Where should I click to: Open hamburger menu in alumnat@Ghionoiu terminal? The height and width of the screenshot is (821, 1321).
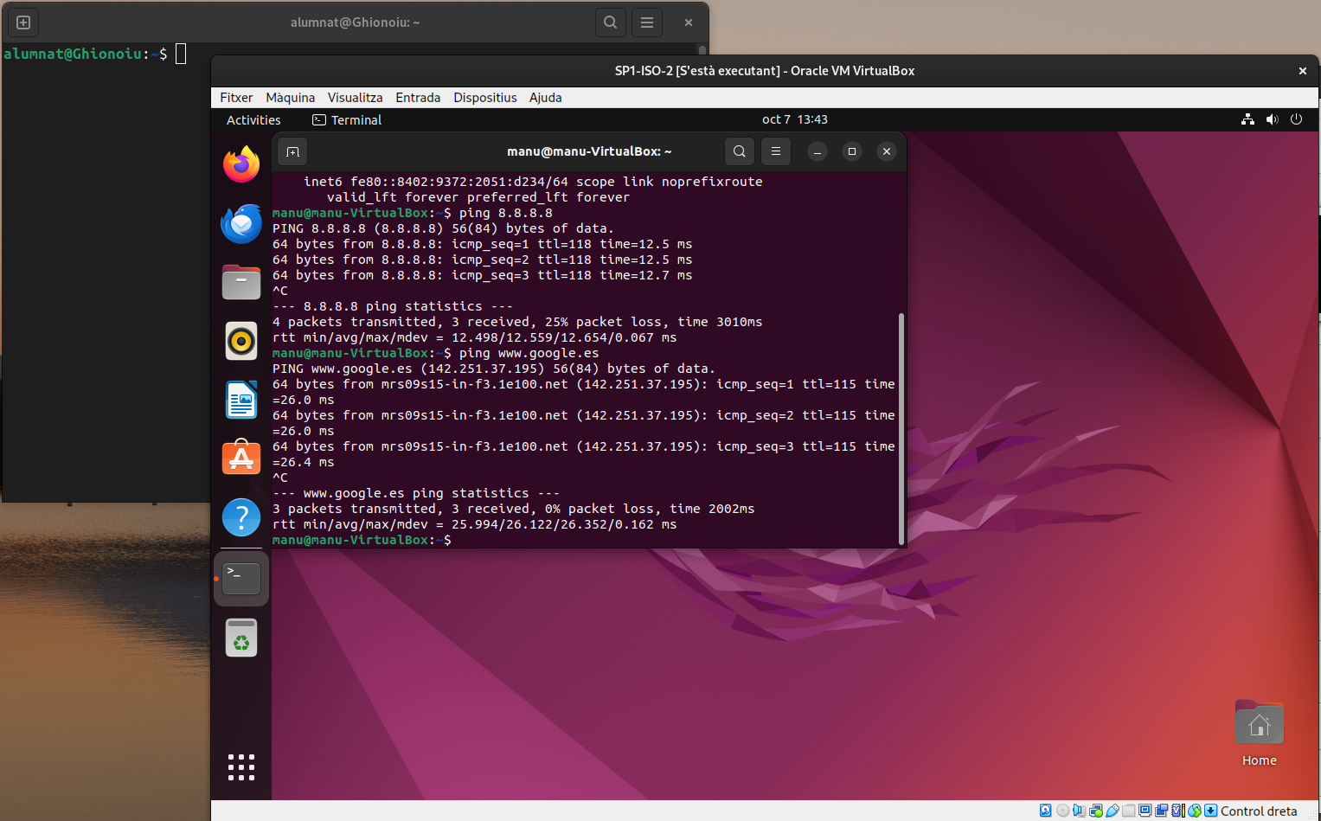(x=647, y=22)
